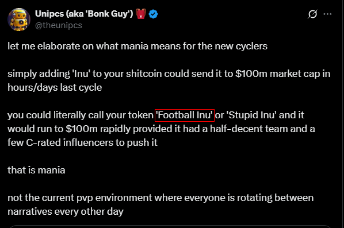Click "simply adding 'Inu'" sentence start

pos(49,74)
